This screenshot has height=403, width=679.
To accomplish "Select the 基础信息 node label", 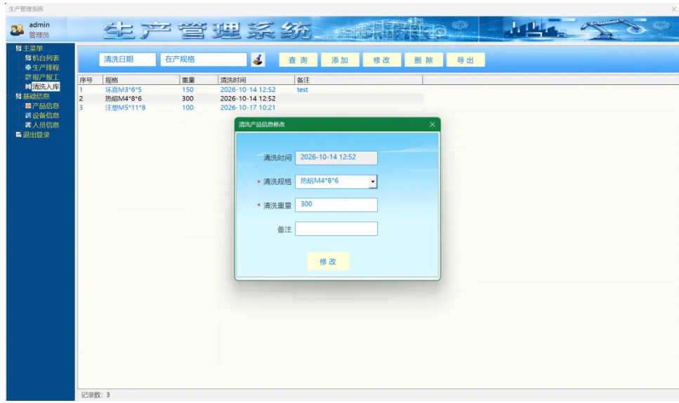I will pyautogui.click(x=37, y=96).
